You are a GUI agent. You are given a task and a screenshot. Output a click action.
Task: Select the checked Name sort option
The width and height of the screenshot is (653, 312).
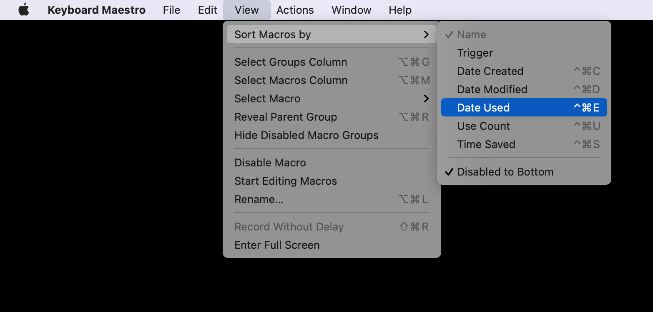pyautogui.click(x=524, y=35)
